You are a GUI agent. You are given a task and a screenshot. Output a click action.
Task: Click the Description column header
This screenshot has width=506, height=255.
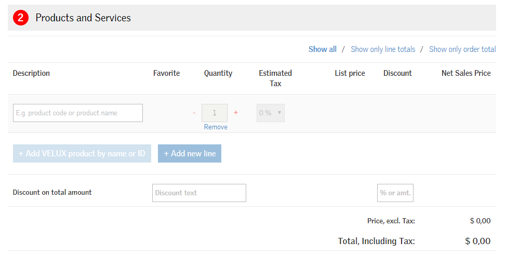coord(31,73)
